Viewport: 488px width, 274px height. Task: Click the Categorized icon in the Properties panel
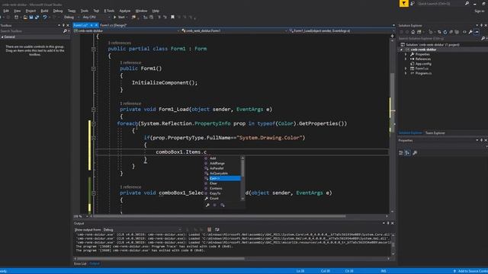(x=401, y=153)
